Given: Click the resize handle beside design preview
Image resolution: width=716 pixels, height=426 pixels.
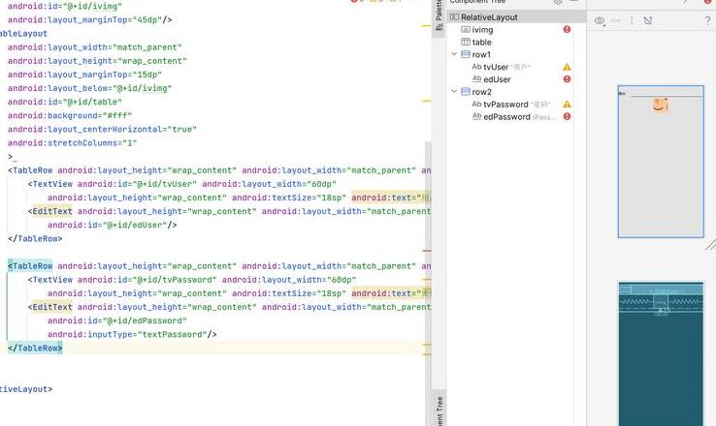Looking at the screenshot, I should point(710,245).
